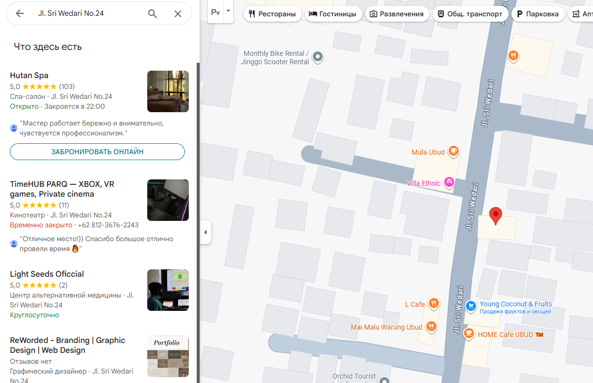
Task: View Light Seeds Oficcial thumbnail
Action: (x=168, y=290)
